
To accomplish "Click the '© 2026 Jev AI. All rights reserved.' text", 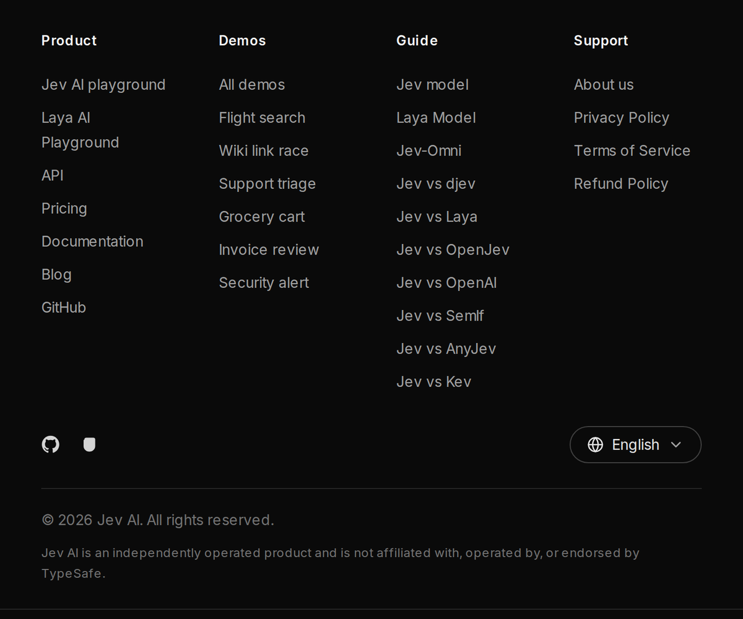I will tap(158, 520).
